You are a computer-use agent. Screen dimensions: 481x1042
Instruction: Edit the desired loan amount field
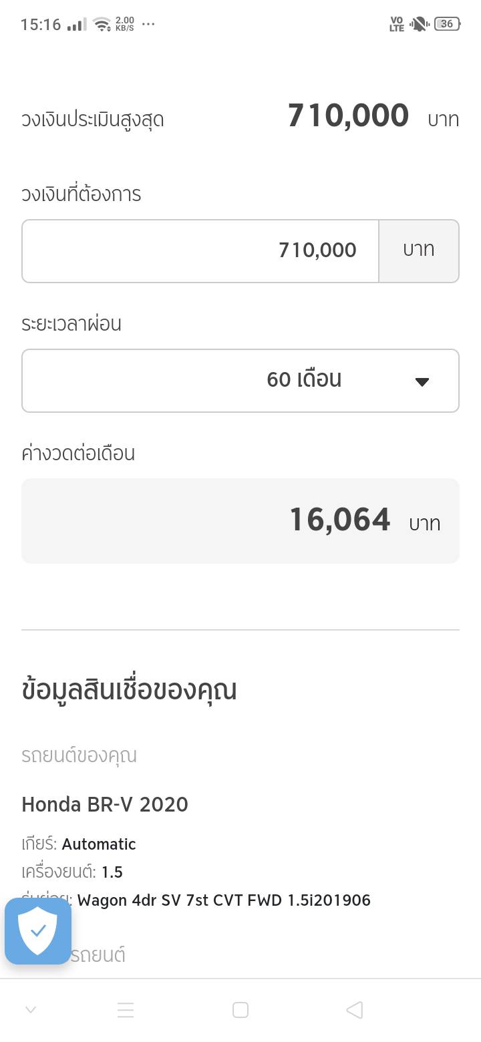point(200,251)
